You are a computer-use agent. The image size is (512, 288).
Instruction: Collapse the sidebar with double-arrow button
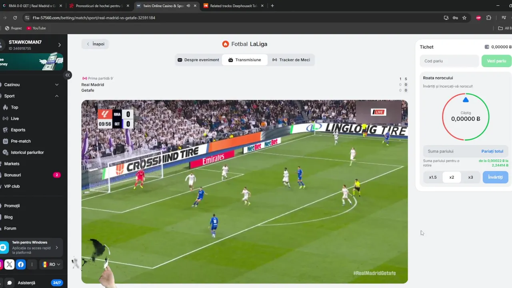click(68, 75)
